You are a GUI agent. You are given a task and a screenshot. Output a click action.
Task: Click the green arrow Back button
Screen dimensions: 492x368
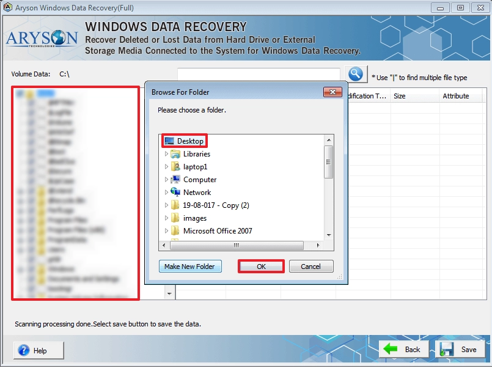coord(403,350)
